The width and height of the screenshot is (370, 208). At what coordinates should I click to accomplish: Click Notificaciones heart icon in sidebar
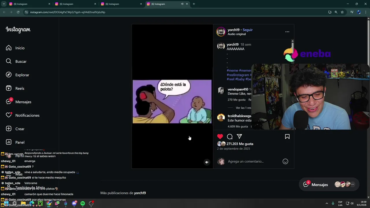pyautogui.click(x=9, y=115)
